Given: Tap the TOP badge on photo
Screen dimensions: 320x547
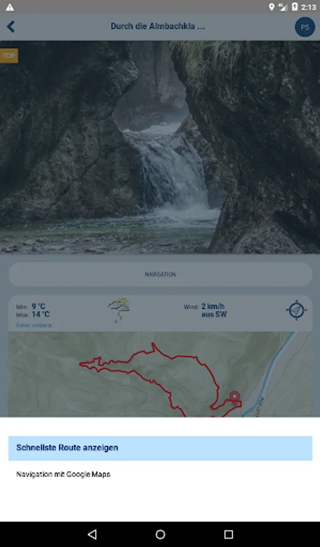Looking at the screenshot, I should click(9, 56).
